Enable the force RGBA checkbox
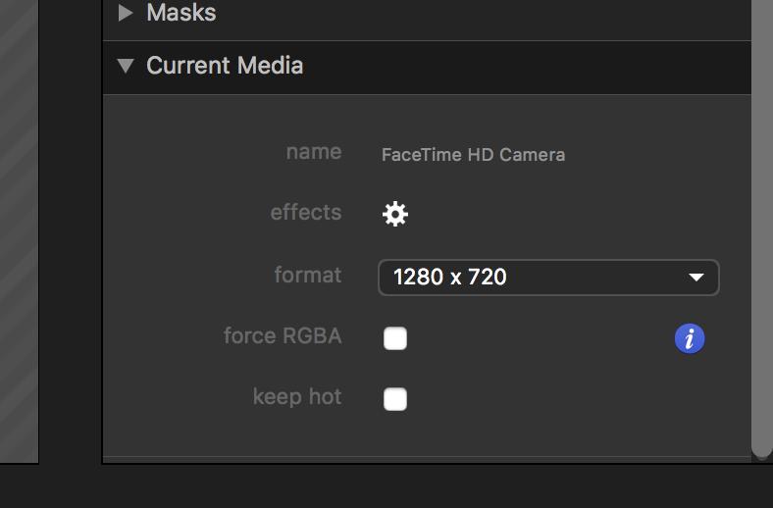Image resolution: width=773 pixels, height=508 pixels. point(395,338)
